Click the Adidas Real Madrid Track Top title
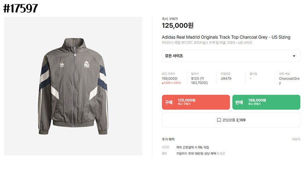 tap(226, 37)
